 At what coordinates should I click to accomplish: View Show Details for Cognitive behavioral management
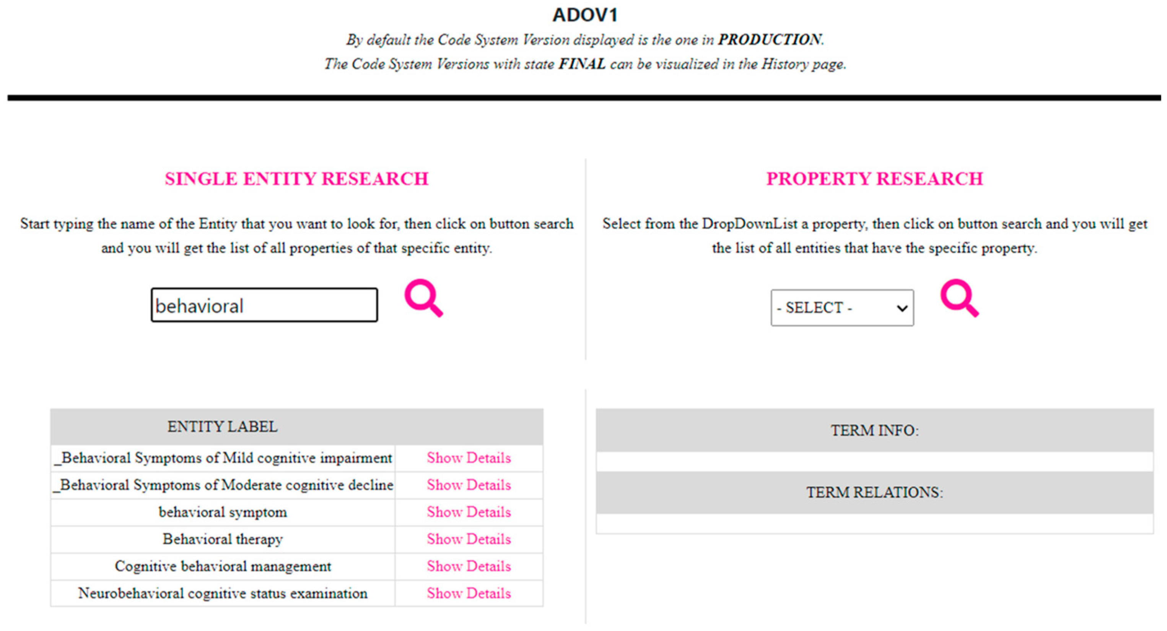(x=469, y=567)
